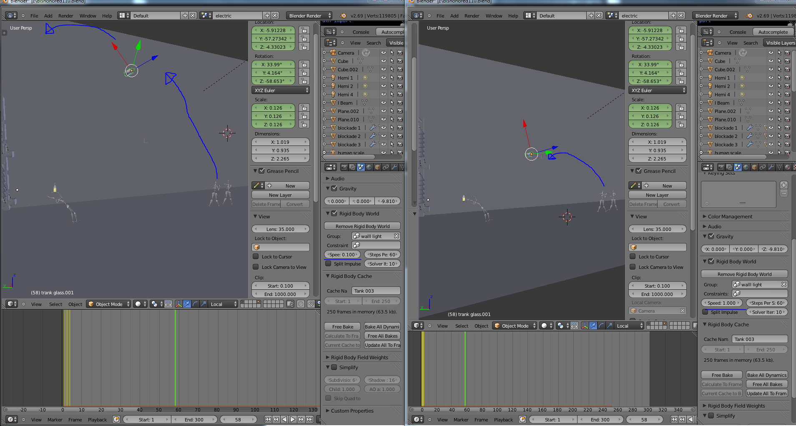Enable translate manipulator in right window viewport
This screenshot has height=426, width=796.
593,326
